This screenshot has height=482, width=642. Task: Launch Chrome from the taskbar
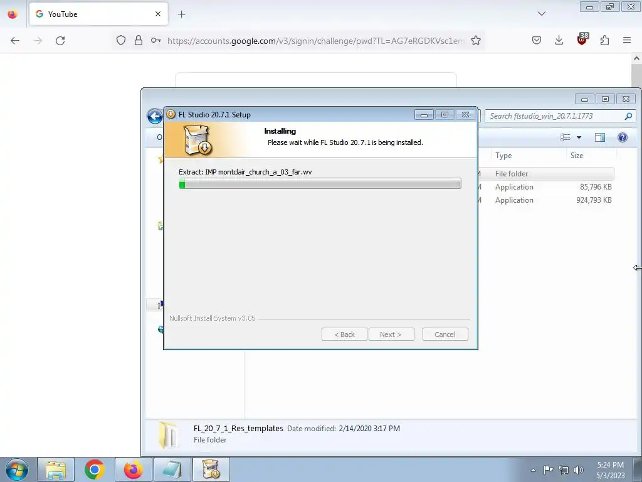pyautogui.click(x=94, y=469)
